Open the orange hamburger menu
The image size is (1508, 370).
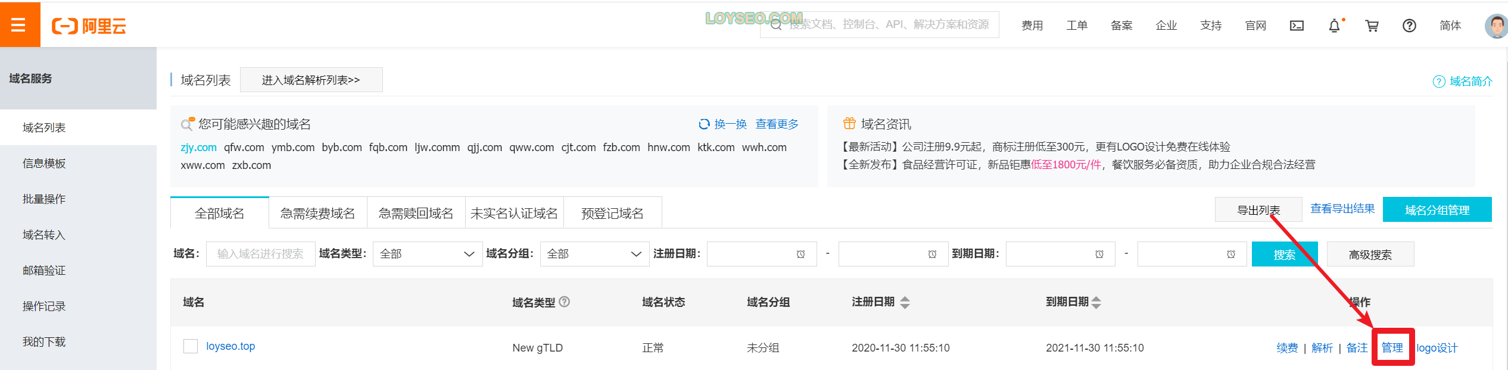[x=19, y=24]
